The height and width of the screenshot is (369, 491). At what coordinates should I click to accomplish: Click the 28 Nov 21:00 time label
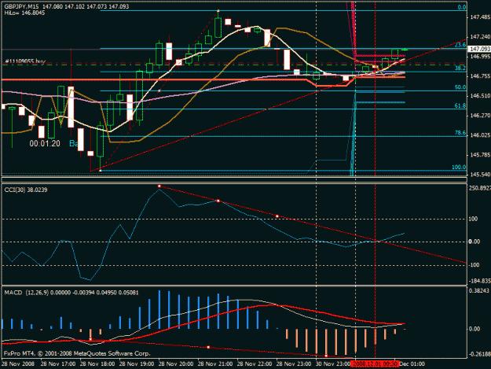pyautogui.click(x=215, y=364)
